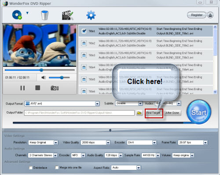The width and height of the screenshot is (220, 175).
Task: Open the Encoder DivX dropdown
Action: coord(154,142)
